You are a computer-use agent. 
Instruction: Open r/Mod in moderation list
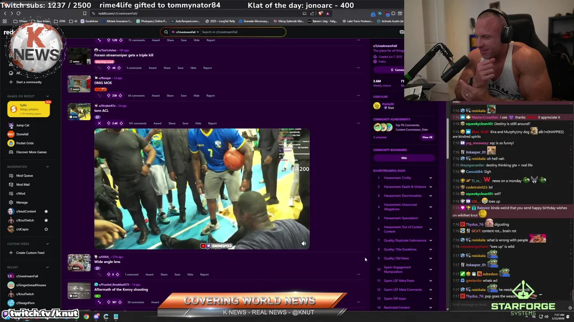click(x=20, y=193)
